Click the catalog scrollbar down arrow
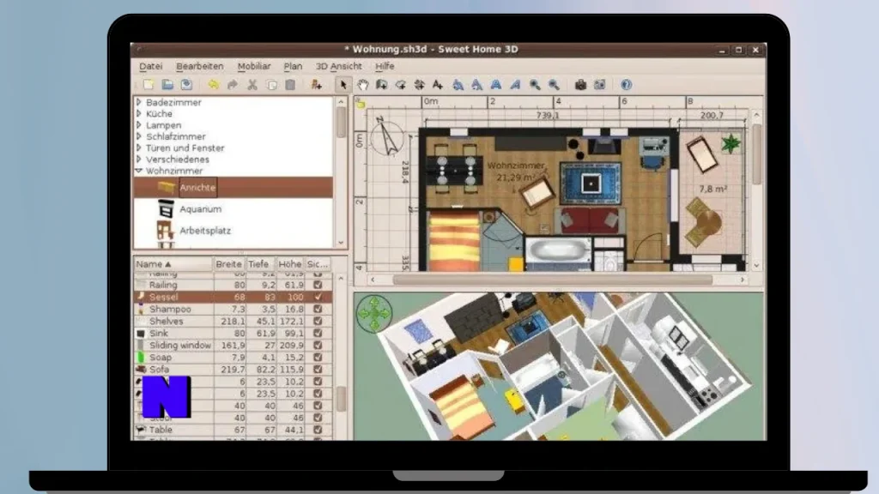This screenshot has width=879, height=494. (x=341, y=243)
